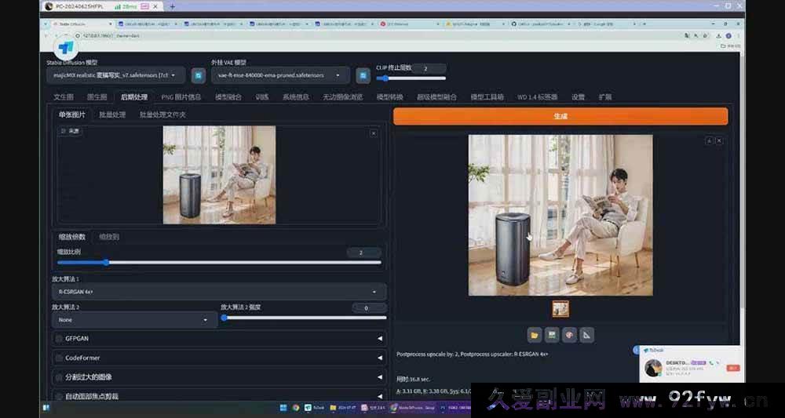
Task: Send the result image to img2img
Action: click(552, 335)
